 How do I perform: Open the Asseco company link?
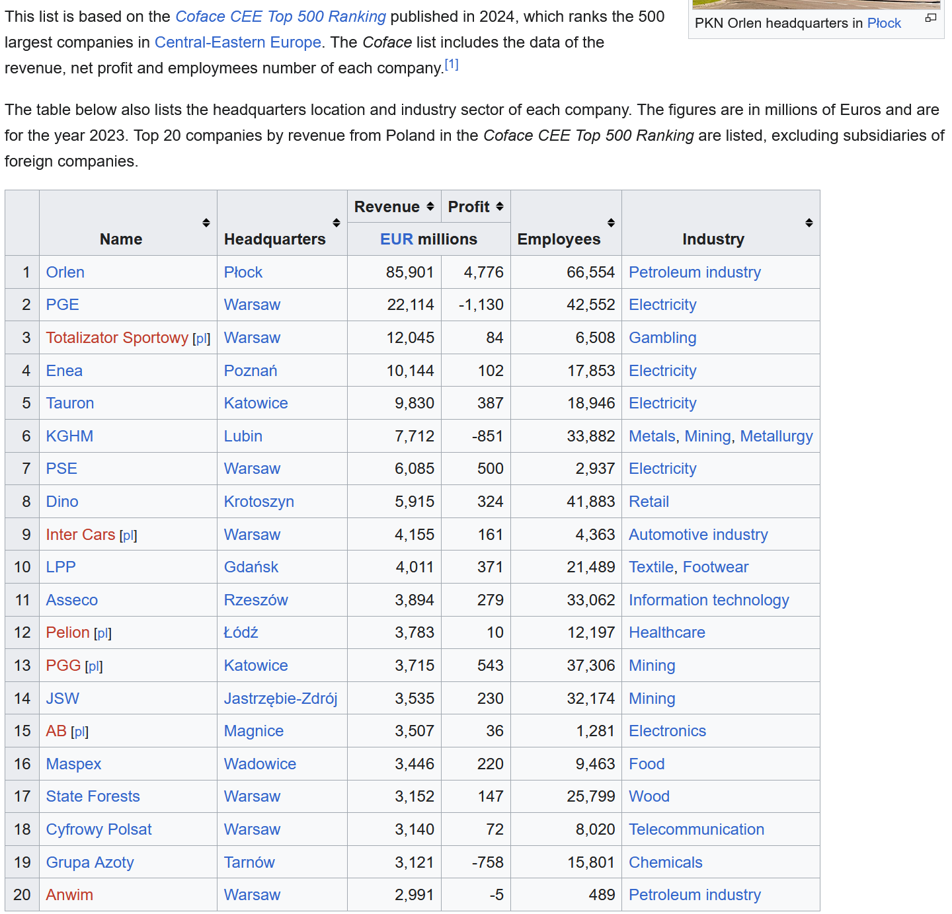point(72,600)
